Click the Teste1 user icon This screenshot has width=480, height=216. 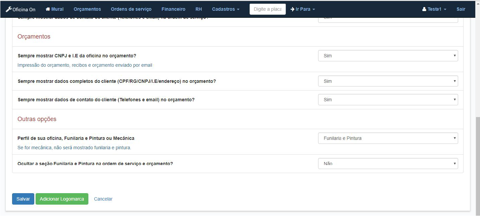pyautogui.click(x=424, y=9)
